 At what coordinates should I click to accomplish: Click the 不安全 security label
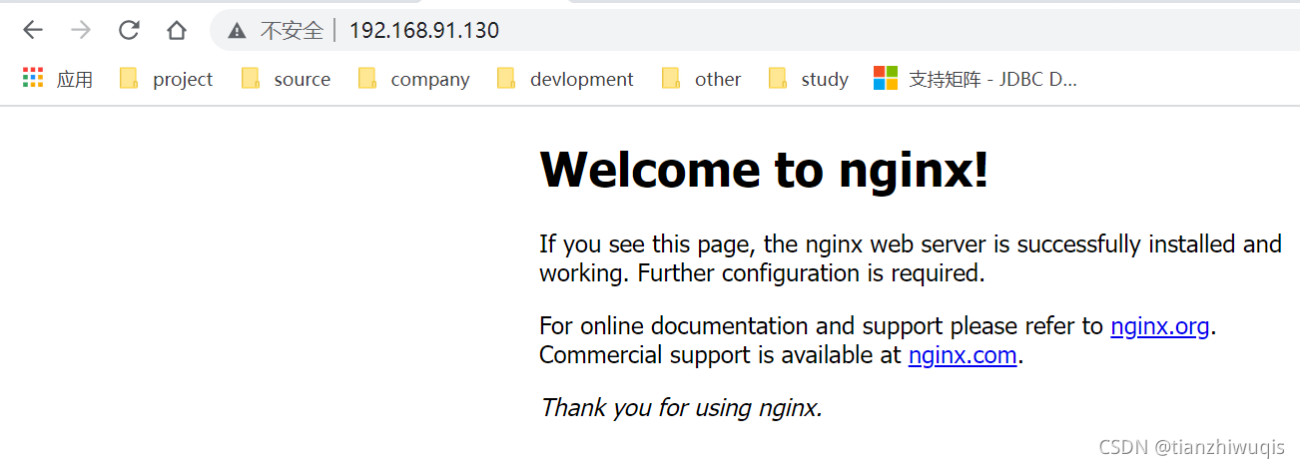292,31
